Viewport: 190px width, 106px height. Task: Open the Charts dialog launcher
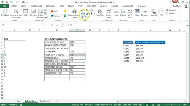pyautogui.click(x=104, y=20)
